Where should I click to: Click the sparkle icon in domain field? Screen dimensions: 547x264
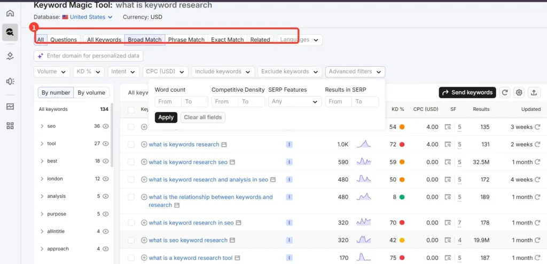pyautogui.click(x=41, y=55)
